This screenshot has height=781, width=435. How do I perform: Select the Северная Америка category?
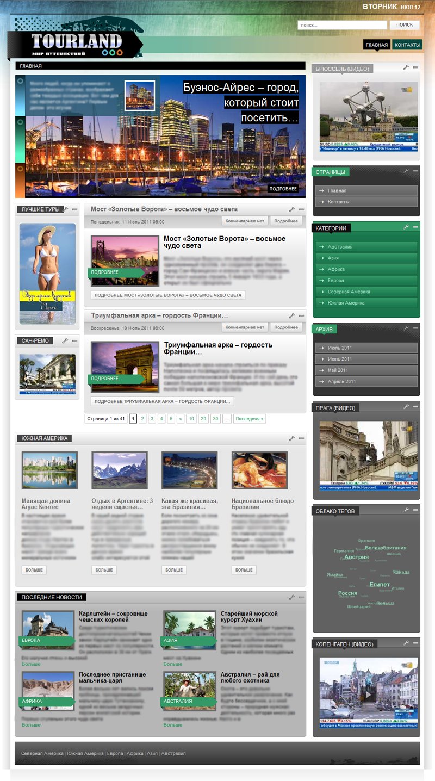(366, 292)
